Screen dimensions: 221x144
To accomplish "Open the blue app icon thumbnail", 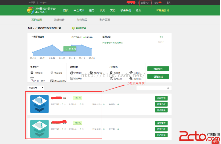I will pyautogui.click(x=39, y=104).
